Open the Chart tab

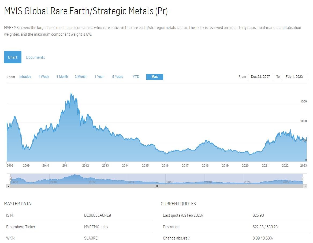[x=13, y=57]
